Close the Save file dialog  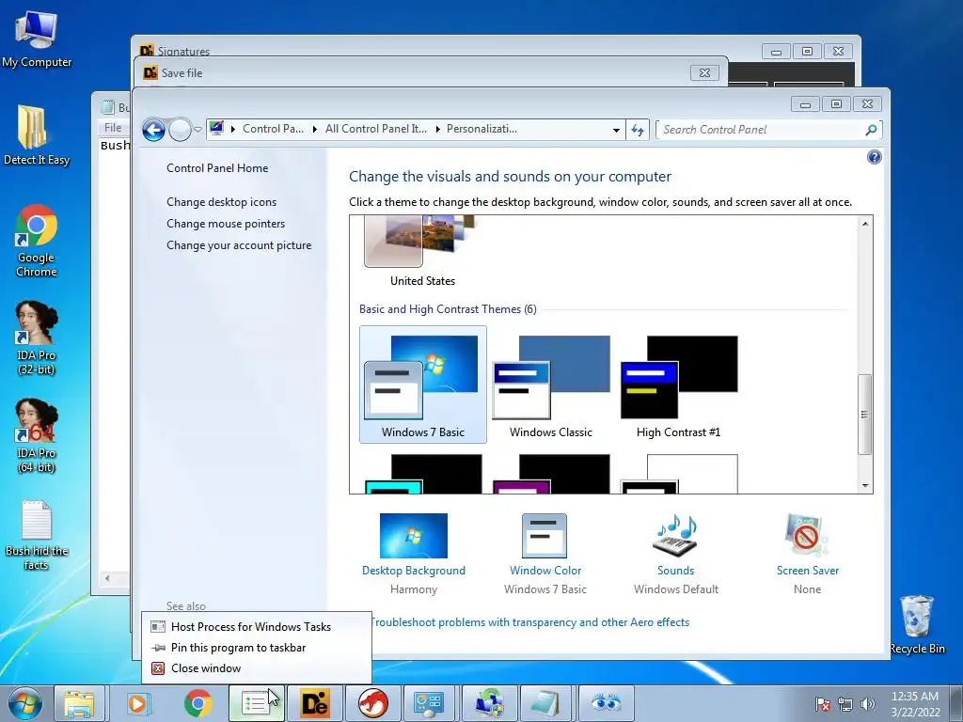pos(704,73)
